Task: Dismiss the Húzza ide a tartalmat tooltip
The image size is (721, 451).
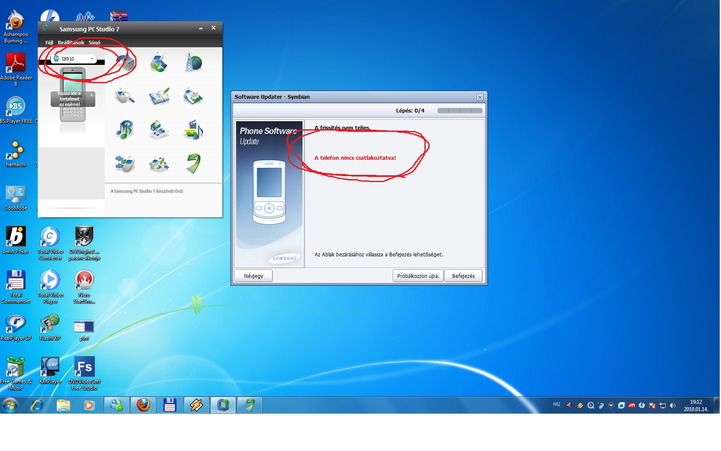Action: (x=91, y=95)
